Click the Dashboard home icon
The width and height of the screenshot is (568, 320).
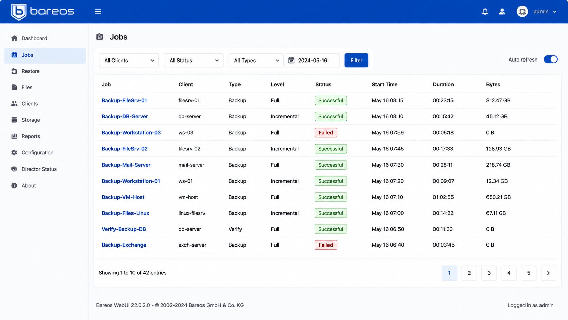(x=14, y=38)
